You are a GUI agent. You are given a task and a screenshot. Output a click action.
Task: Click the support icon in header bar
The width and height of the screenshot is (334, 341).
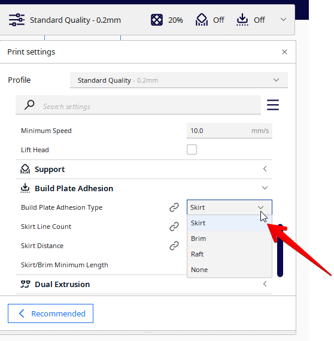tap(202, 20)
